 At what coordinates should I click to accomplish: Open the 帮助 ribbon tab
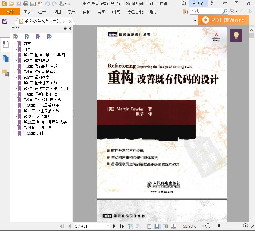pos(153,12)
